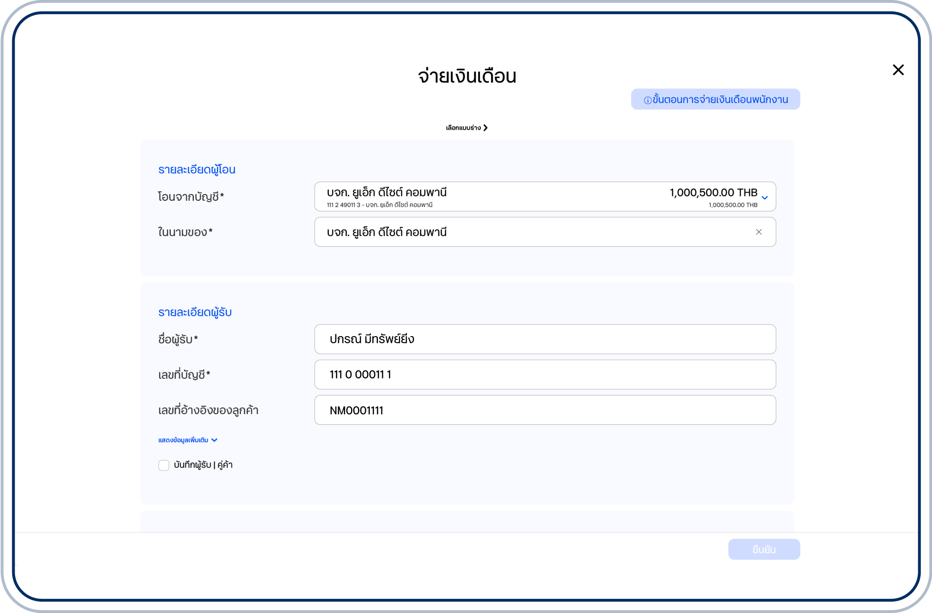Image resolution: width=932 pixels, height=613 pixels.
Task: Click the เลขที่บัญชี account number field
Action: [x=544, y=375]
